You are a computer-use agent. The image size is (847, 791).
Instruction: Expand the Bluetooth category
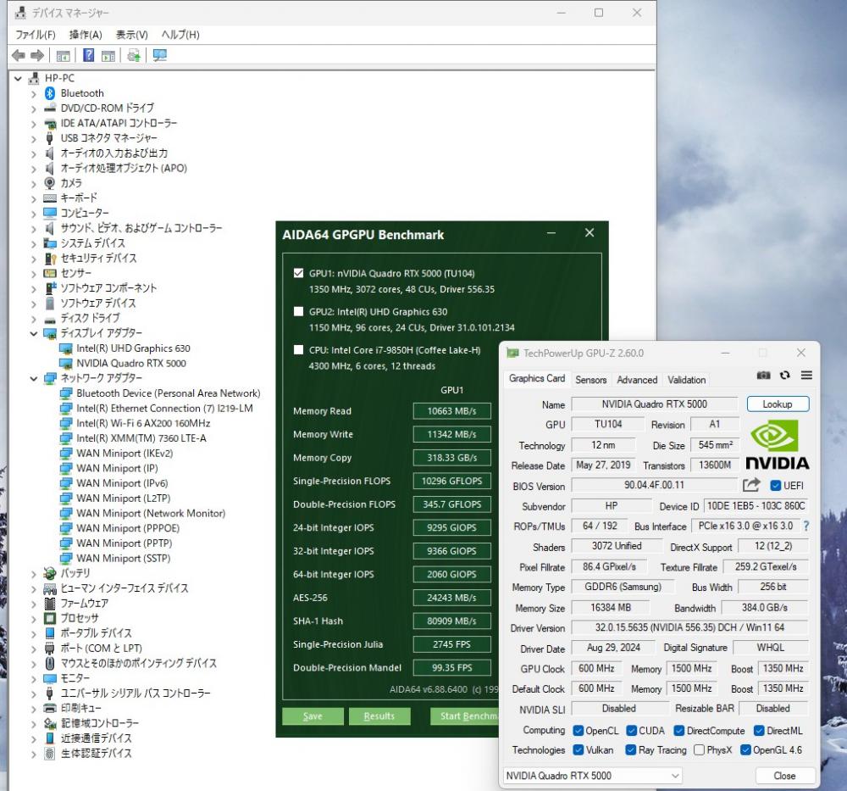coord(34,93)
